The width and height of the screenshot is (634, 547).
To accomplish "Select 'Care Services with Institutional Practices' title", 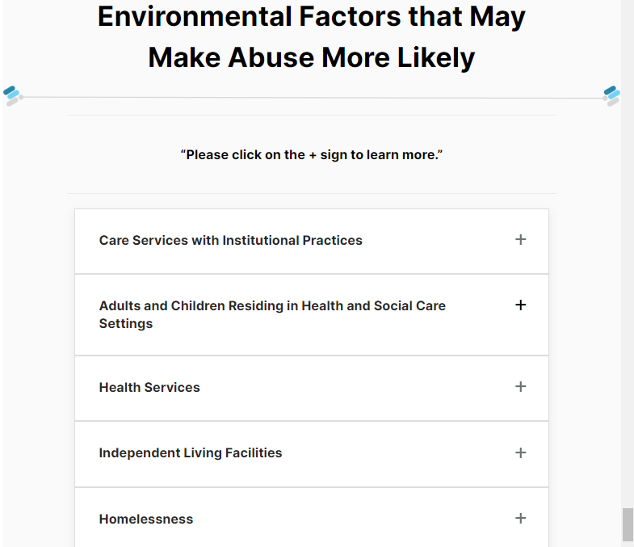I will pyautogui.click(x=230, y=240).
